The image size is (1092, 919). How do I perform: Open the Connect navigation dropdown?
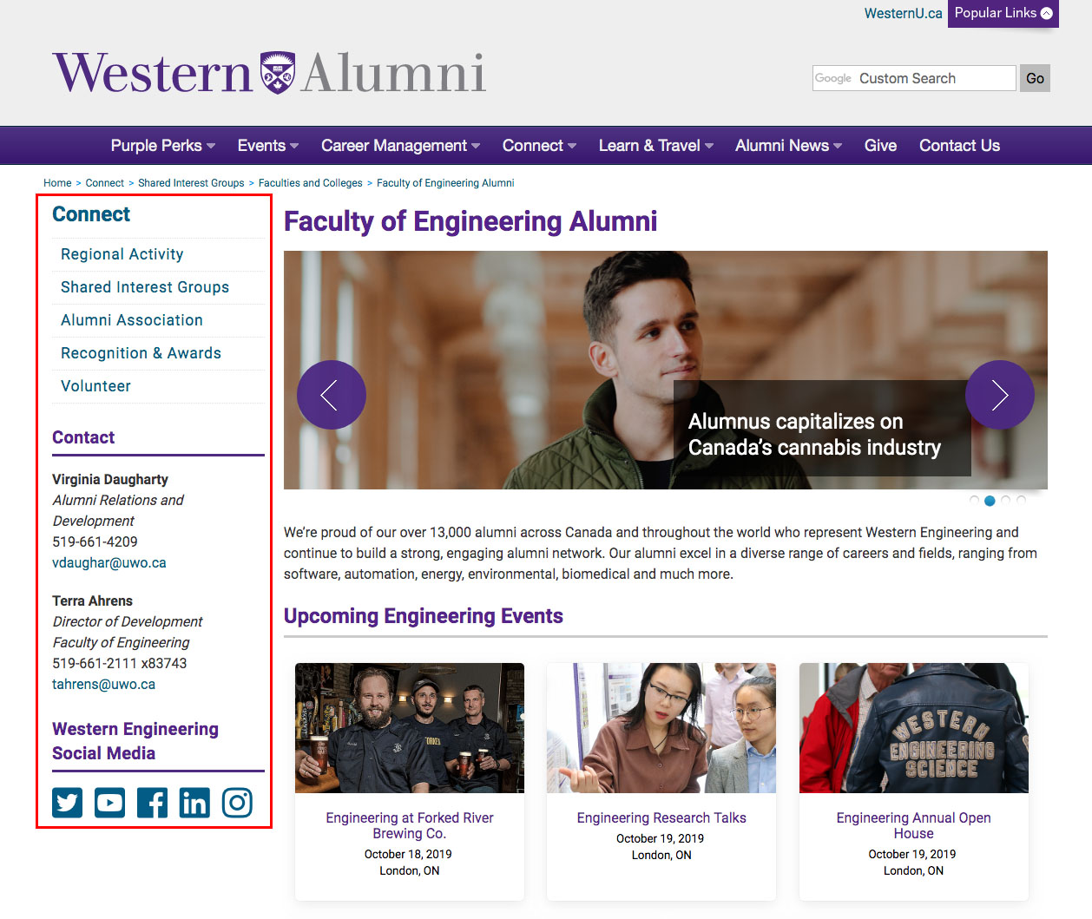[539, 146]
